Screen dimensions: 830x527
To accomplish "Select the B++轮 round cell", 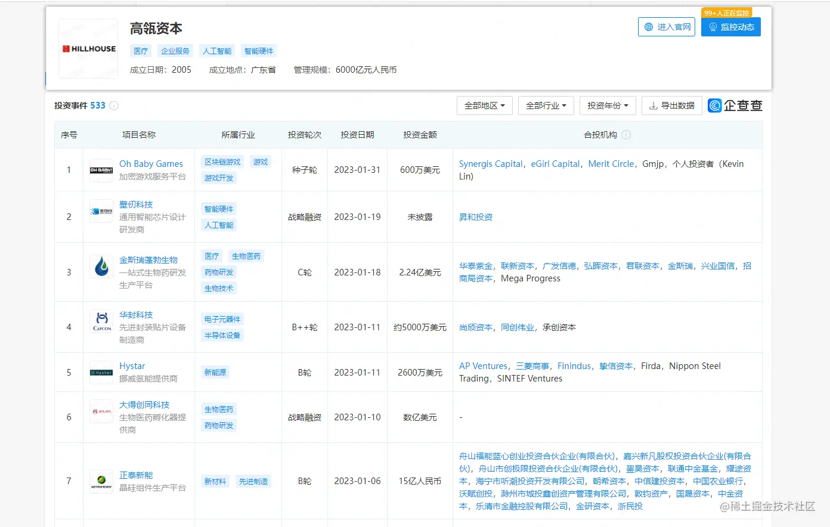I will (x=305, y=327).
